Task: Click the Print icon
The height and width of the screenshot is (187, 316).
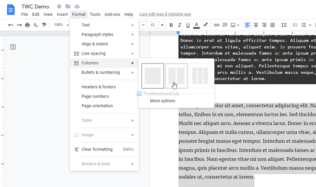Action: (28, 25)
